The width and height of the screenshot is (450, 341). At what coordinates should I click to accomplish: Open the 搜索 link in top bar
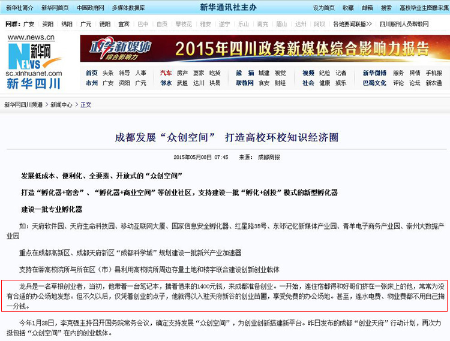click(x=386, y=8)
